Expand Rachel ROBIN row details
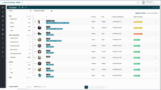The height and width of the screenshot is (90, 161). 35,22
